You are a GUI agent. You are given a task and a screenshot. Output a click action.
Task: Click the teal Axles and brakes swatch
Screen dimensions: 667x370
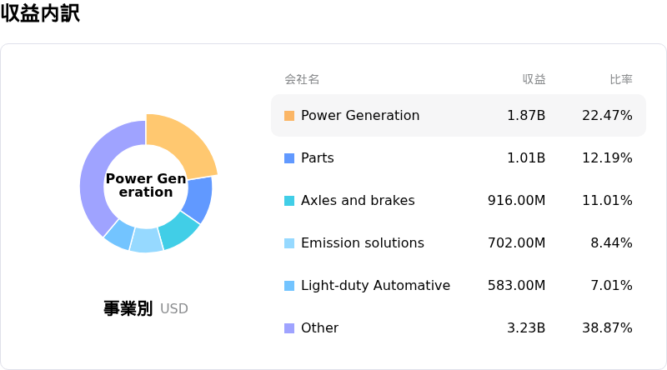289,201
